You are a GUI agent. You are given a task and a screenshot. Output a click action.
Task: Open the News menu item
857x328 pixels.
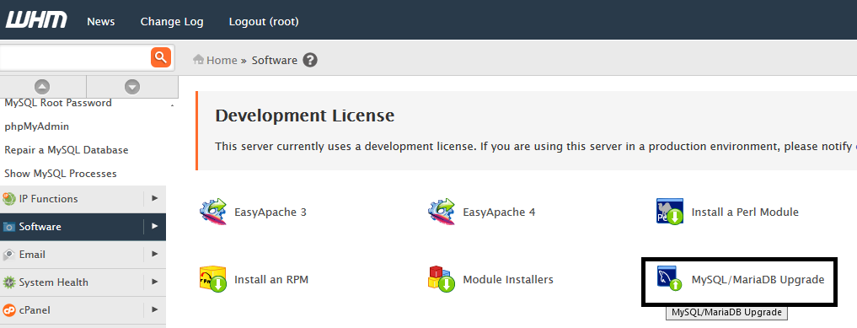[x=100, y=22]
